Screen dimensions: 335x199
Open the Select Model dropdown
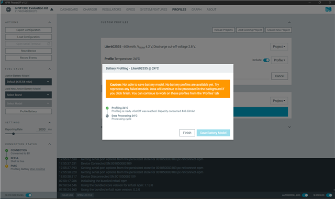28,103
